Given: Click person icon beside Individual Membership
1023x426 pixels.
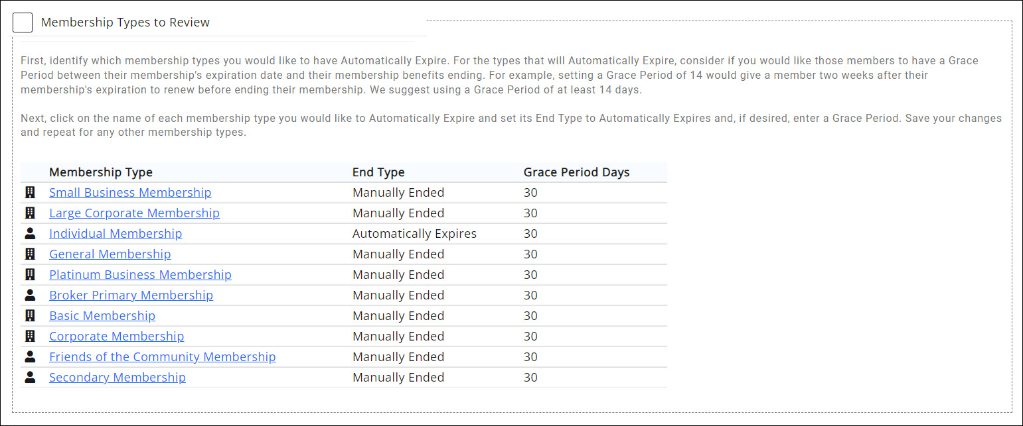Looking at the screenshot, I should tap(29, 234).
